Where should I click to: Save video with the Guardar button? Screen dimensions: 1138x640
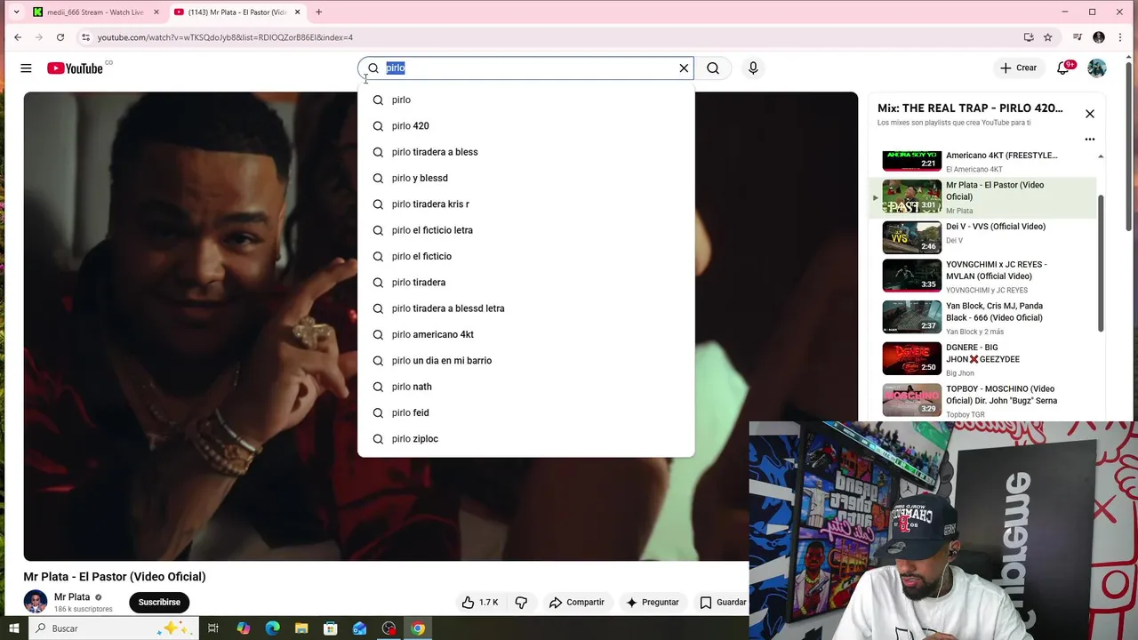723,603
